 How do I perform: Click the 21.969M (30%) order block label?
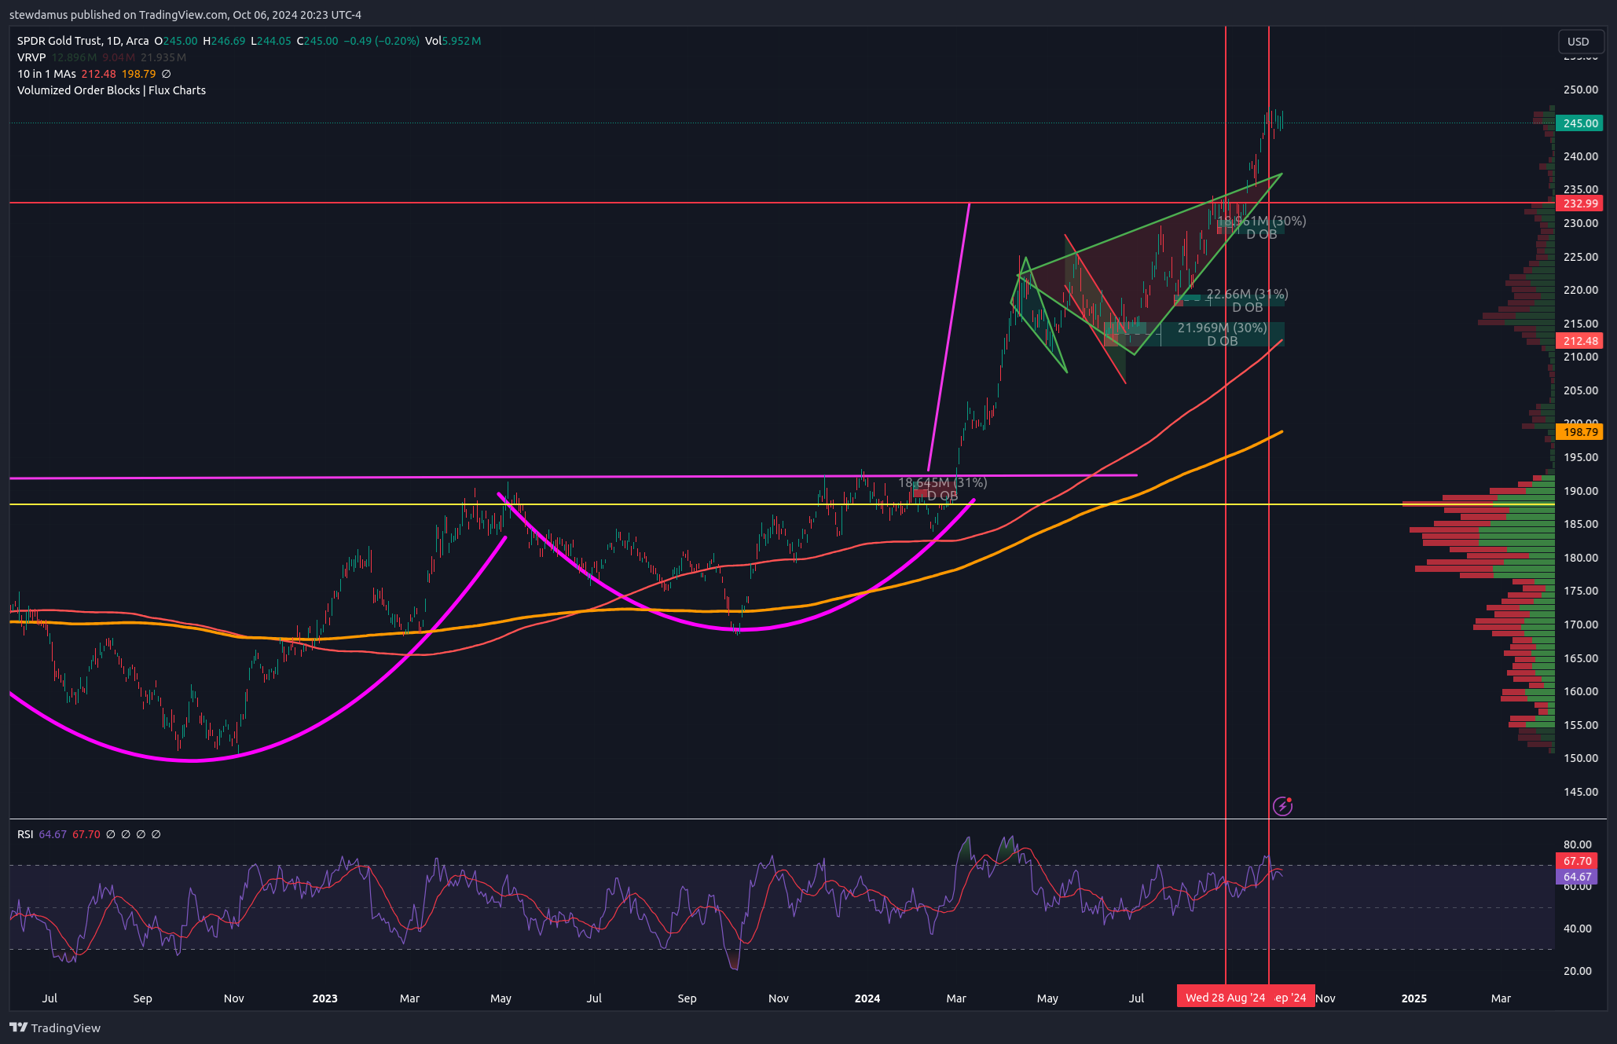(x=1222, y=328)
